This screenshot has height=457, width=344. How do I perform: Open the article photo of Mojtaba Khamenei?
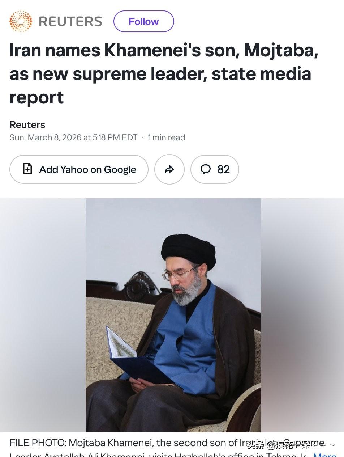[x=173, y=315]
